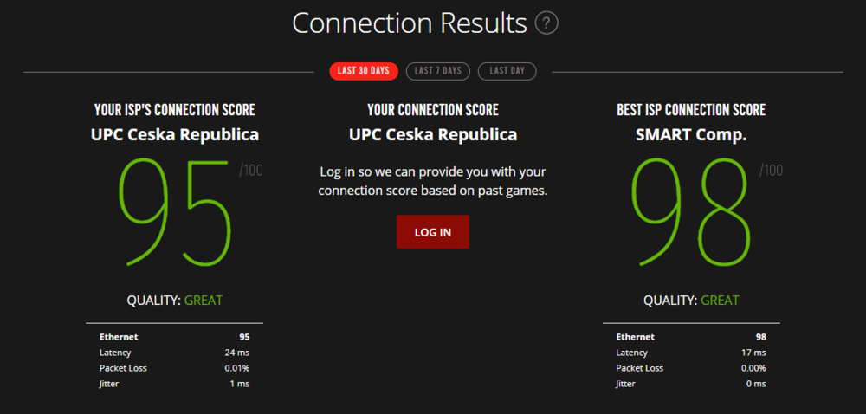Click UPC Ceska Republica under Your Connection Score
The height and width of the screenshot is (414, 866).
[433, 135]
